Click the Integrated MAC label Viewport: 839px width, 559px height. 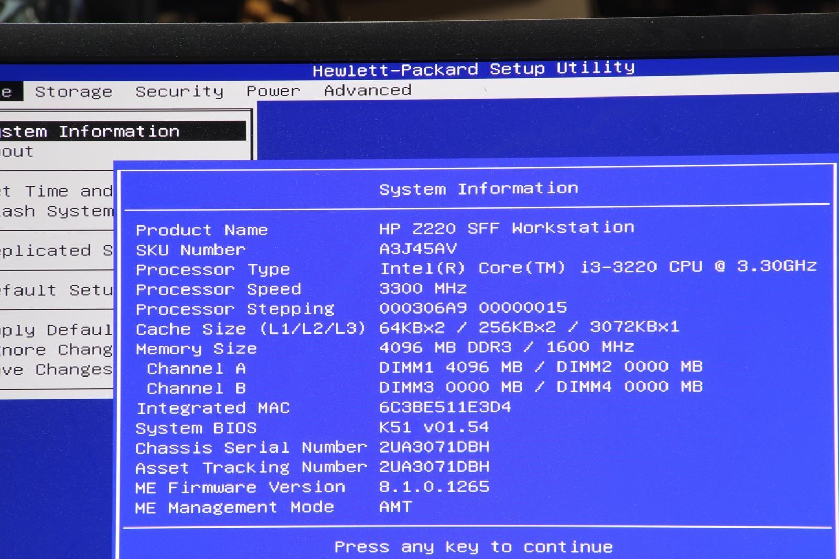coord(213,408)
